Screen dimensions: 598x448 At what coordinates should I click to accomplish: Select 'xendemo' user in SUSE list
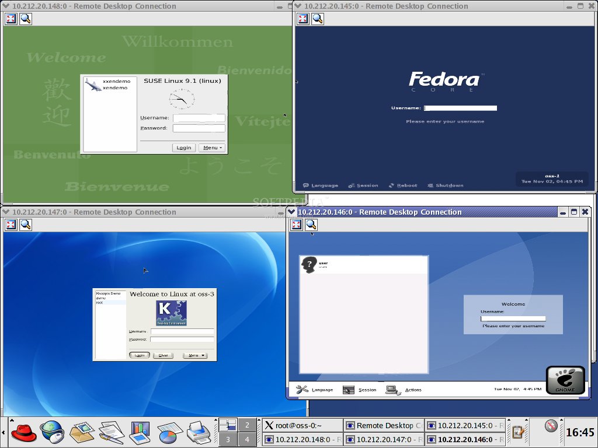click(x=115, y=88)
